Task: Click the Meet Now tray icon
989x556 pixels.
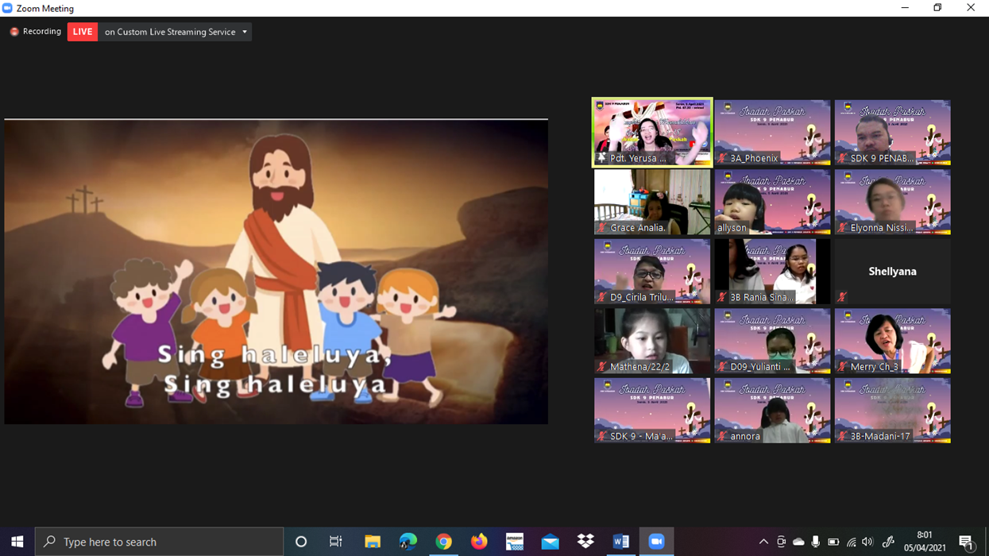Action: pyautogui.click(x=781, y=542)
